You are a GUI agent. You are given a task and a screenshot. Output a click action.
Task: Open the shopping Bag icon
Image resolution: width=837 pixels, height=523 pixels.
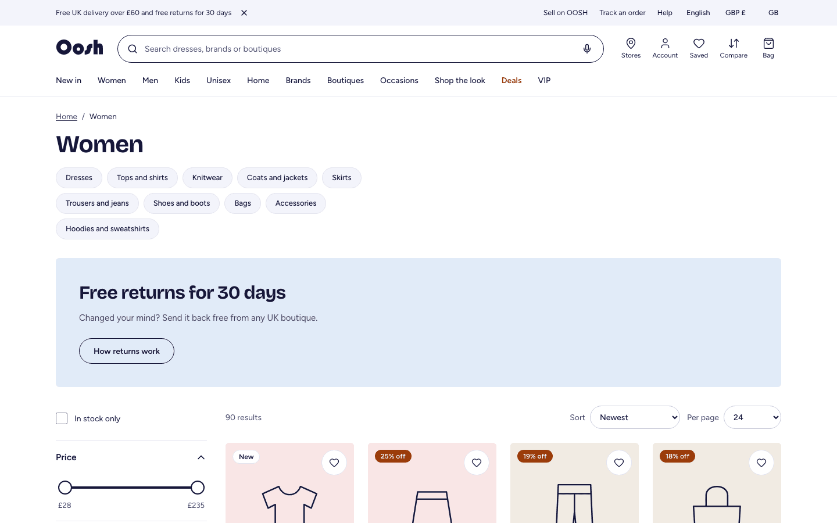click(768, 48)
